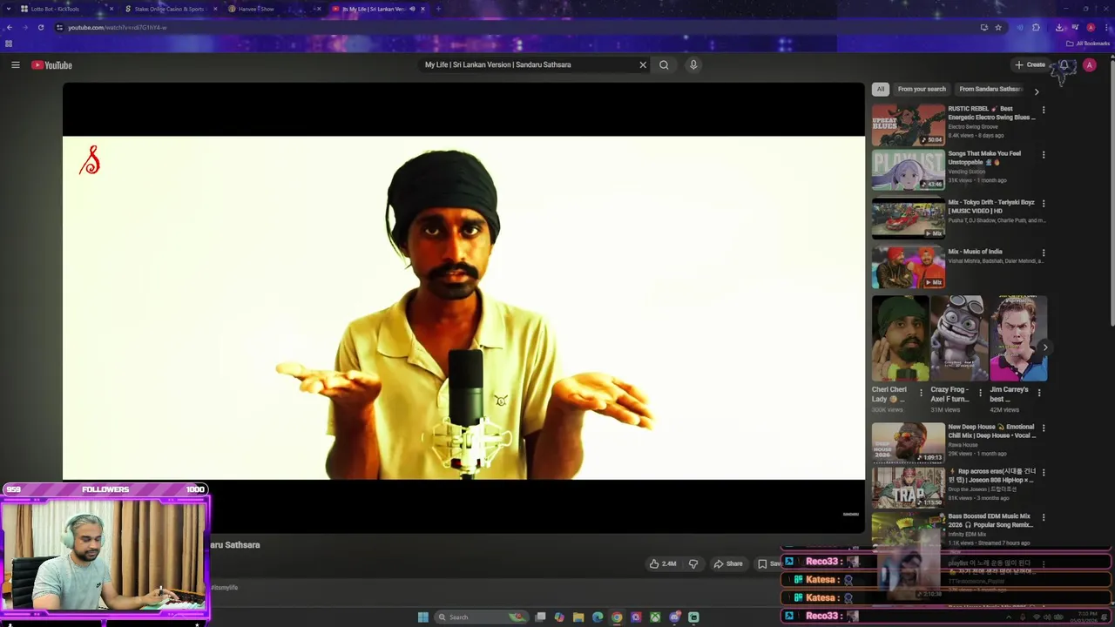Open Chrome from the taskbar
Viewport: 1115px width, 627px height.
pyautogui.click(x=617, y=617)
